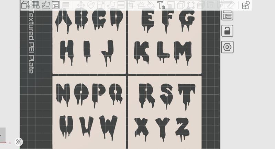
Task: Click the Arrange all objects icon
Action: [x=56, y=5]
